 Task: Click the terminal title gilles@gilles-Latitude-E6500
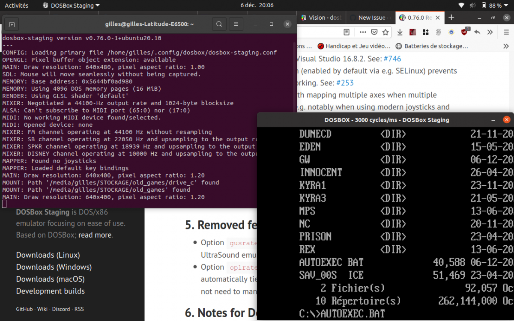point(149,24)
